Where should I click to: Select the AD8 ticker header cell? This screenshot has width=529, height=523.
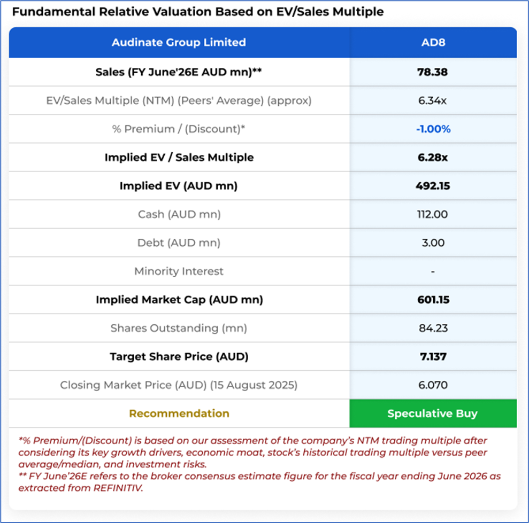[x=432, y=43]
